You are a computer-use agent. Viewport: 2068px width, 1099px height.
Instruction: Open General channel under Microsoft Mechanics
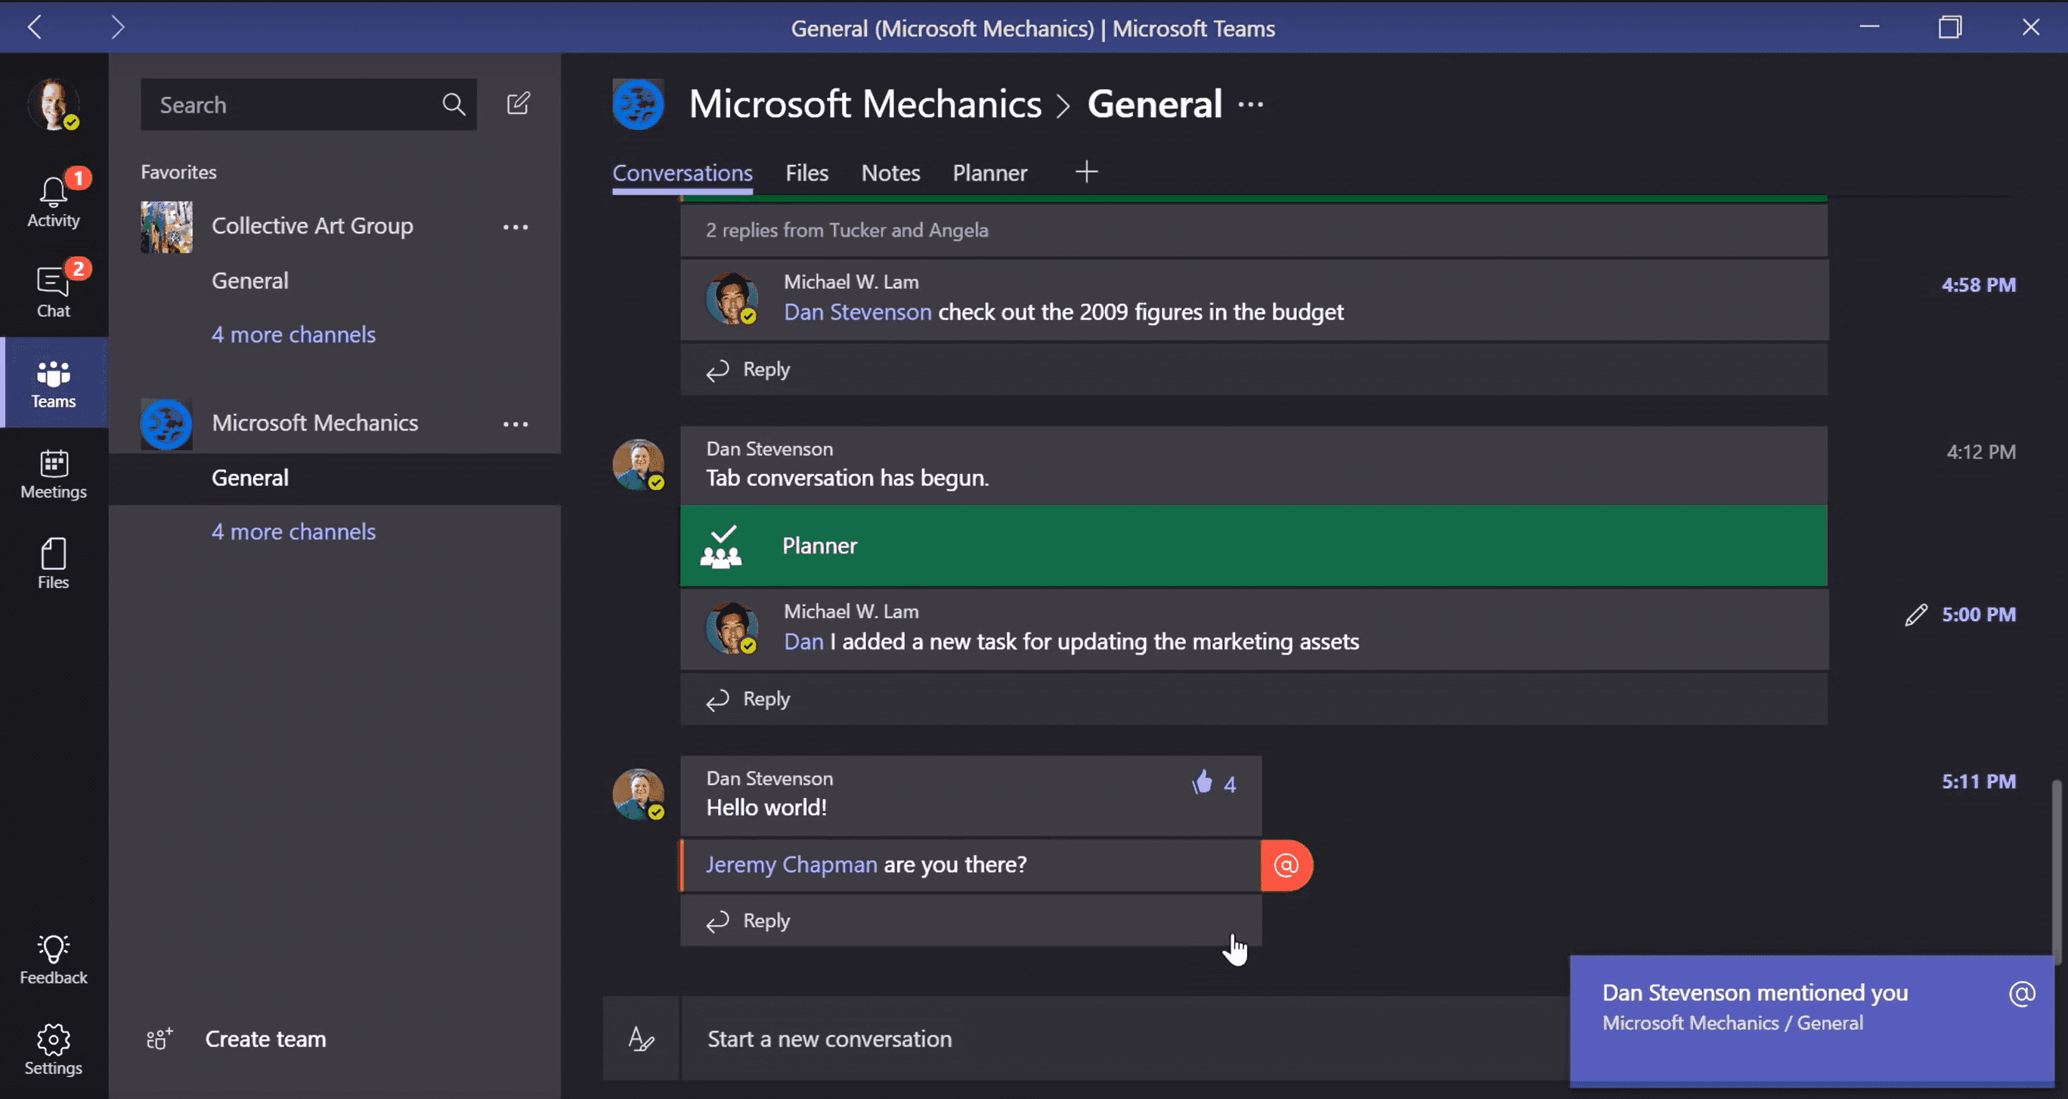[335, 478]
